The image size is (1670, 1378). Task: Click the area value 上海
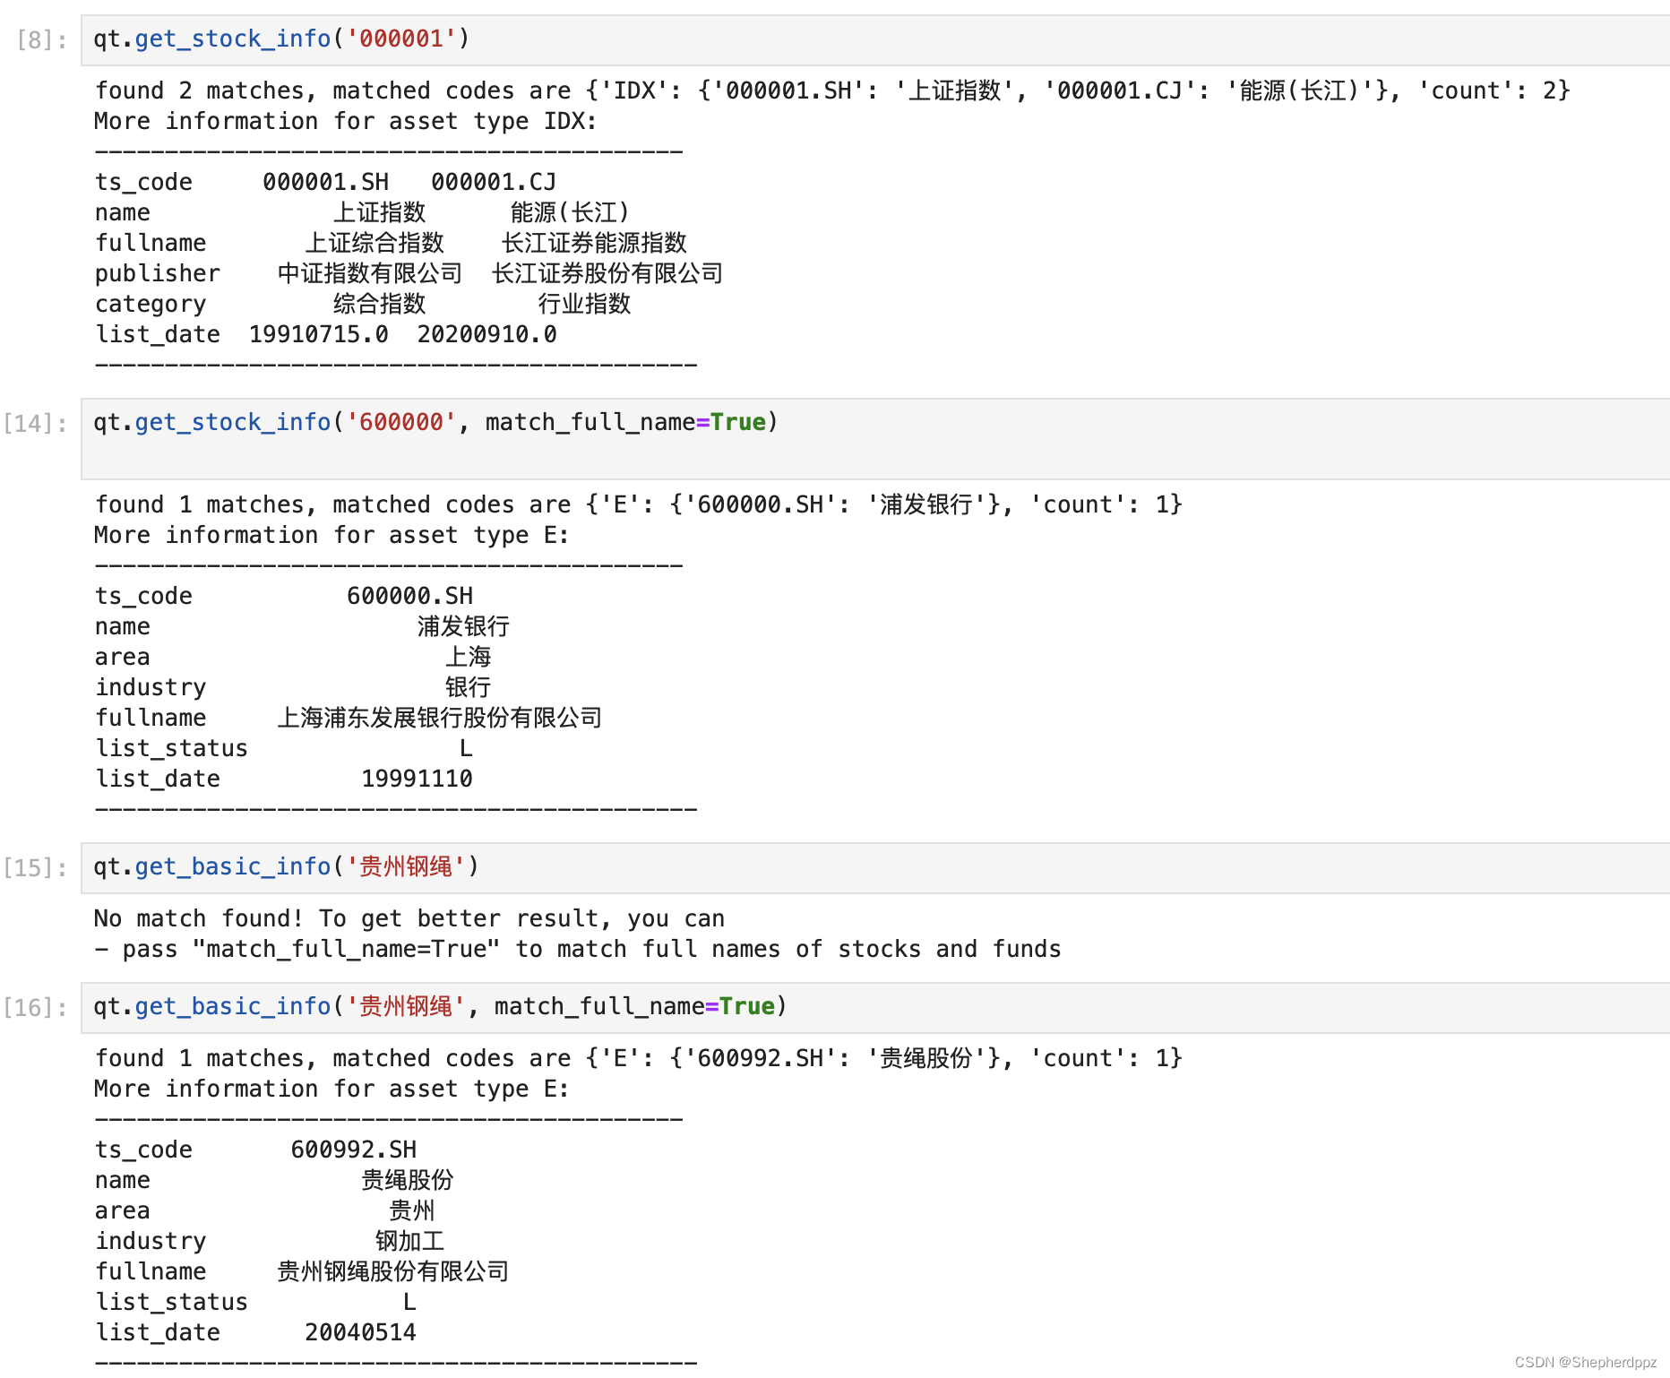tap(468, 658)
